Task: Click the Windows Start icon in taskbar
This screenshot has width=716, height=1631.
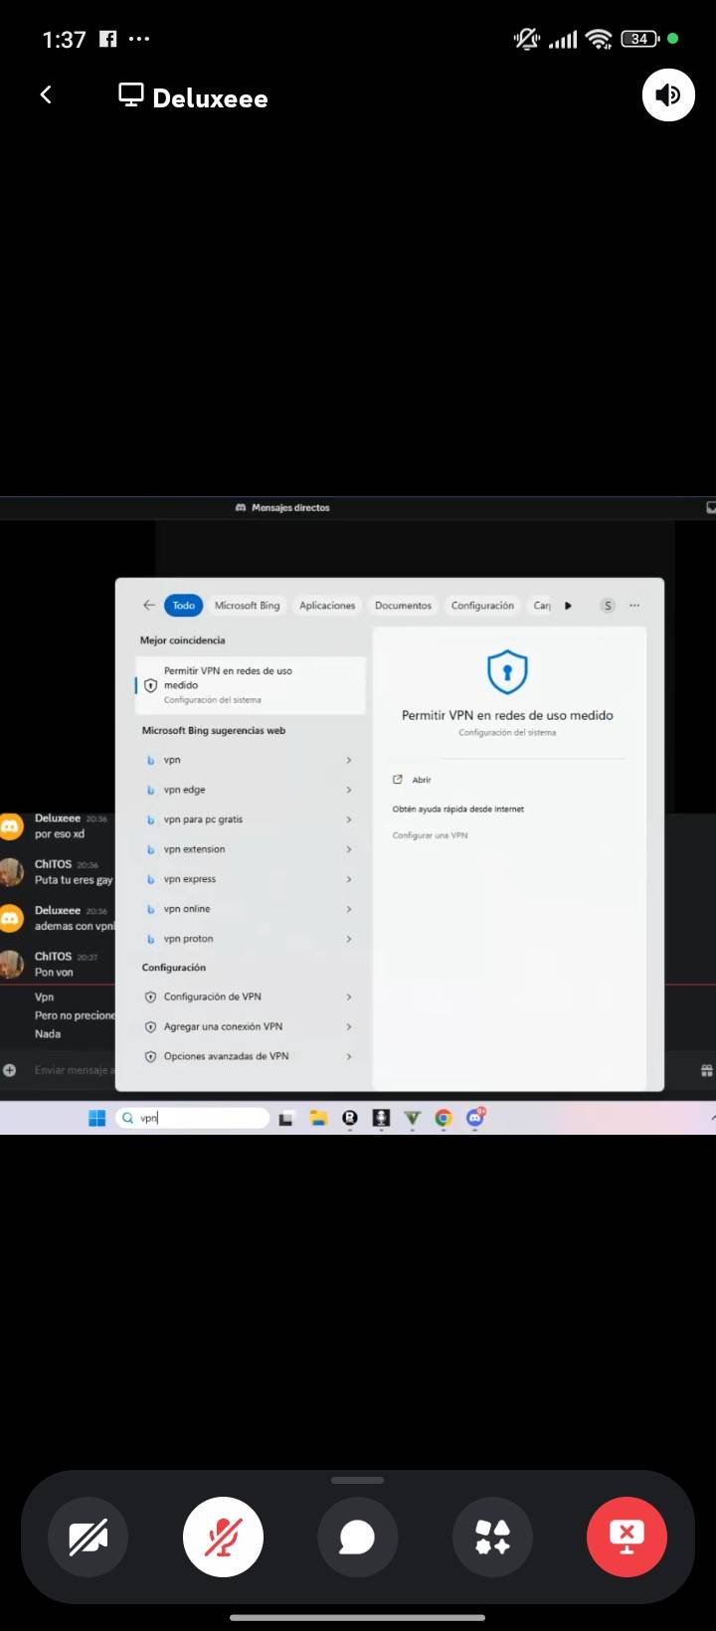Action: click(x=97, y=1118)
